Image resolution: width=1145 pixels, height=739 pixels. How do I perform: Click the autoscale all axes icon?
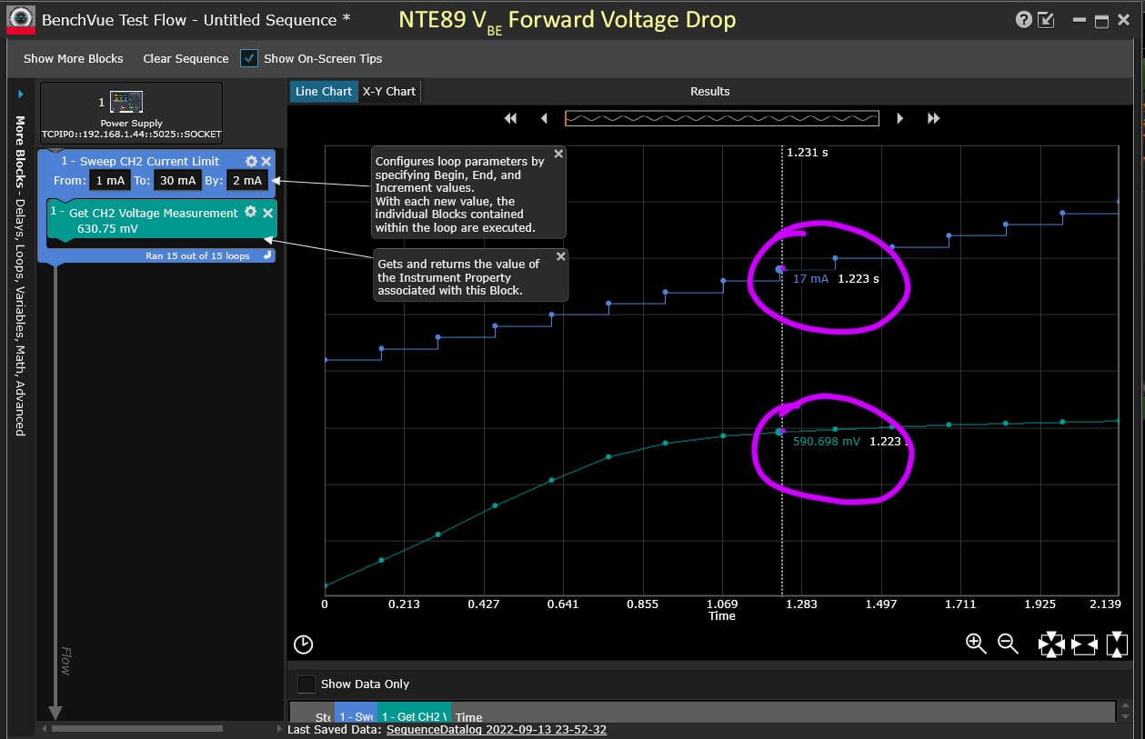[1051, 644]
